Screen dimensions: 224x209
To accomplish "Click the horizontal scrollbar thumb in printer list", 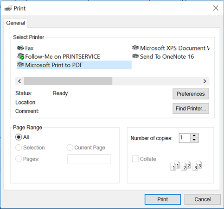I will click(68, 81).
